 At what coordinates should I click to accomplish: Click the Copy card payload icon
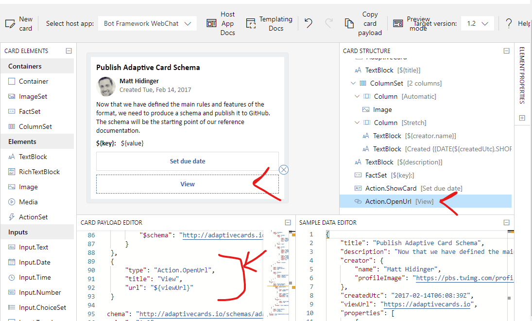point(349,22)
